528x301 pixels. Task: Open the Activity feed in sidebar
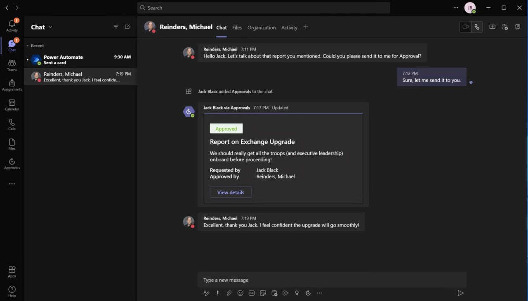tap(12, 25)
